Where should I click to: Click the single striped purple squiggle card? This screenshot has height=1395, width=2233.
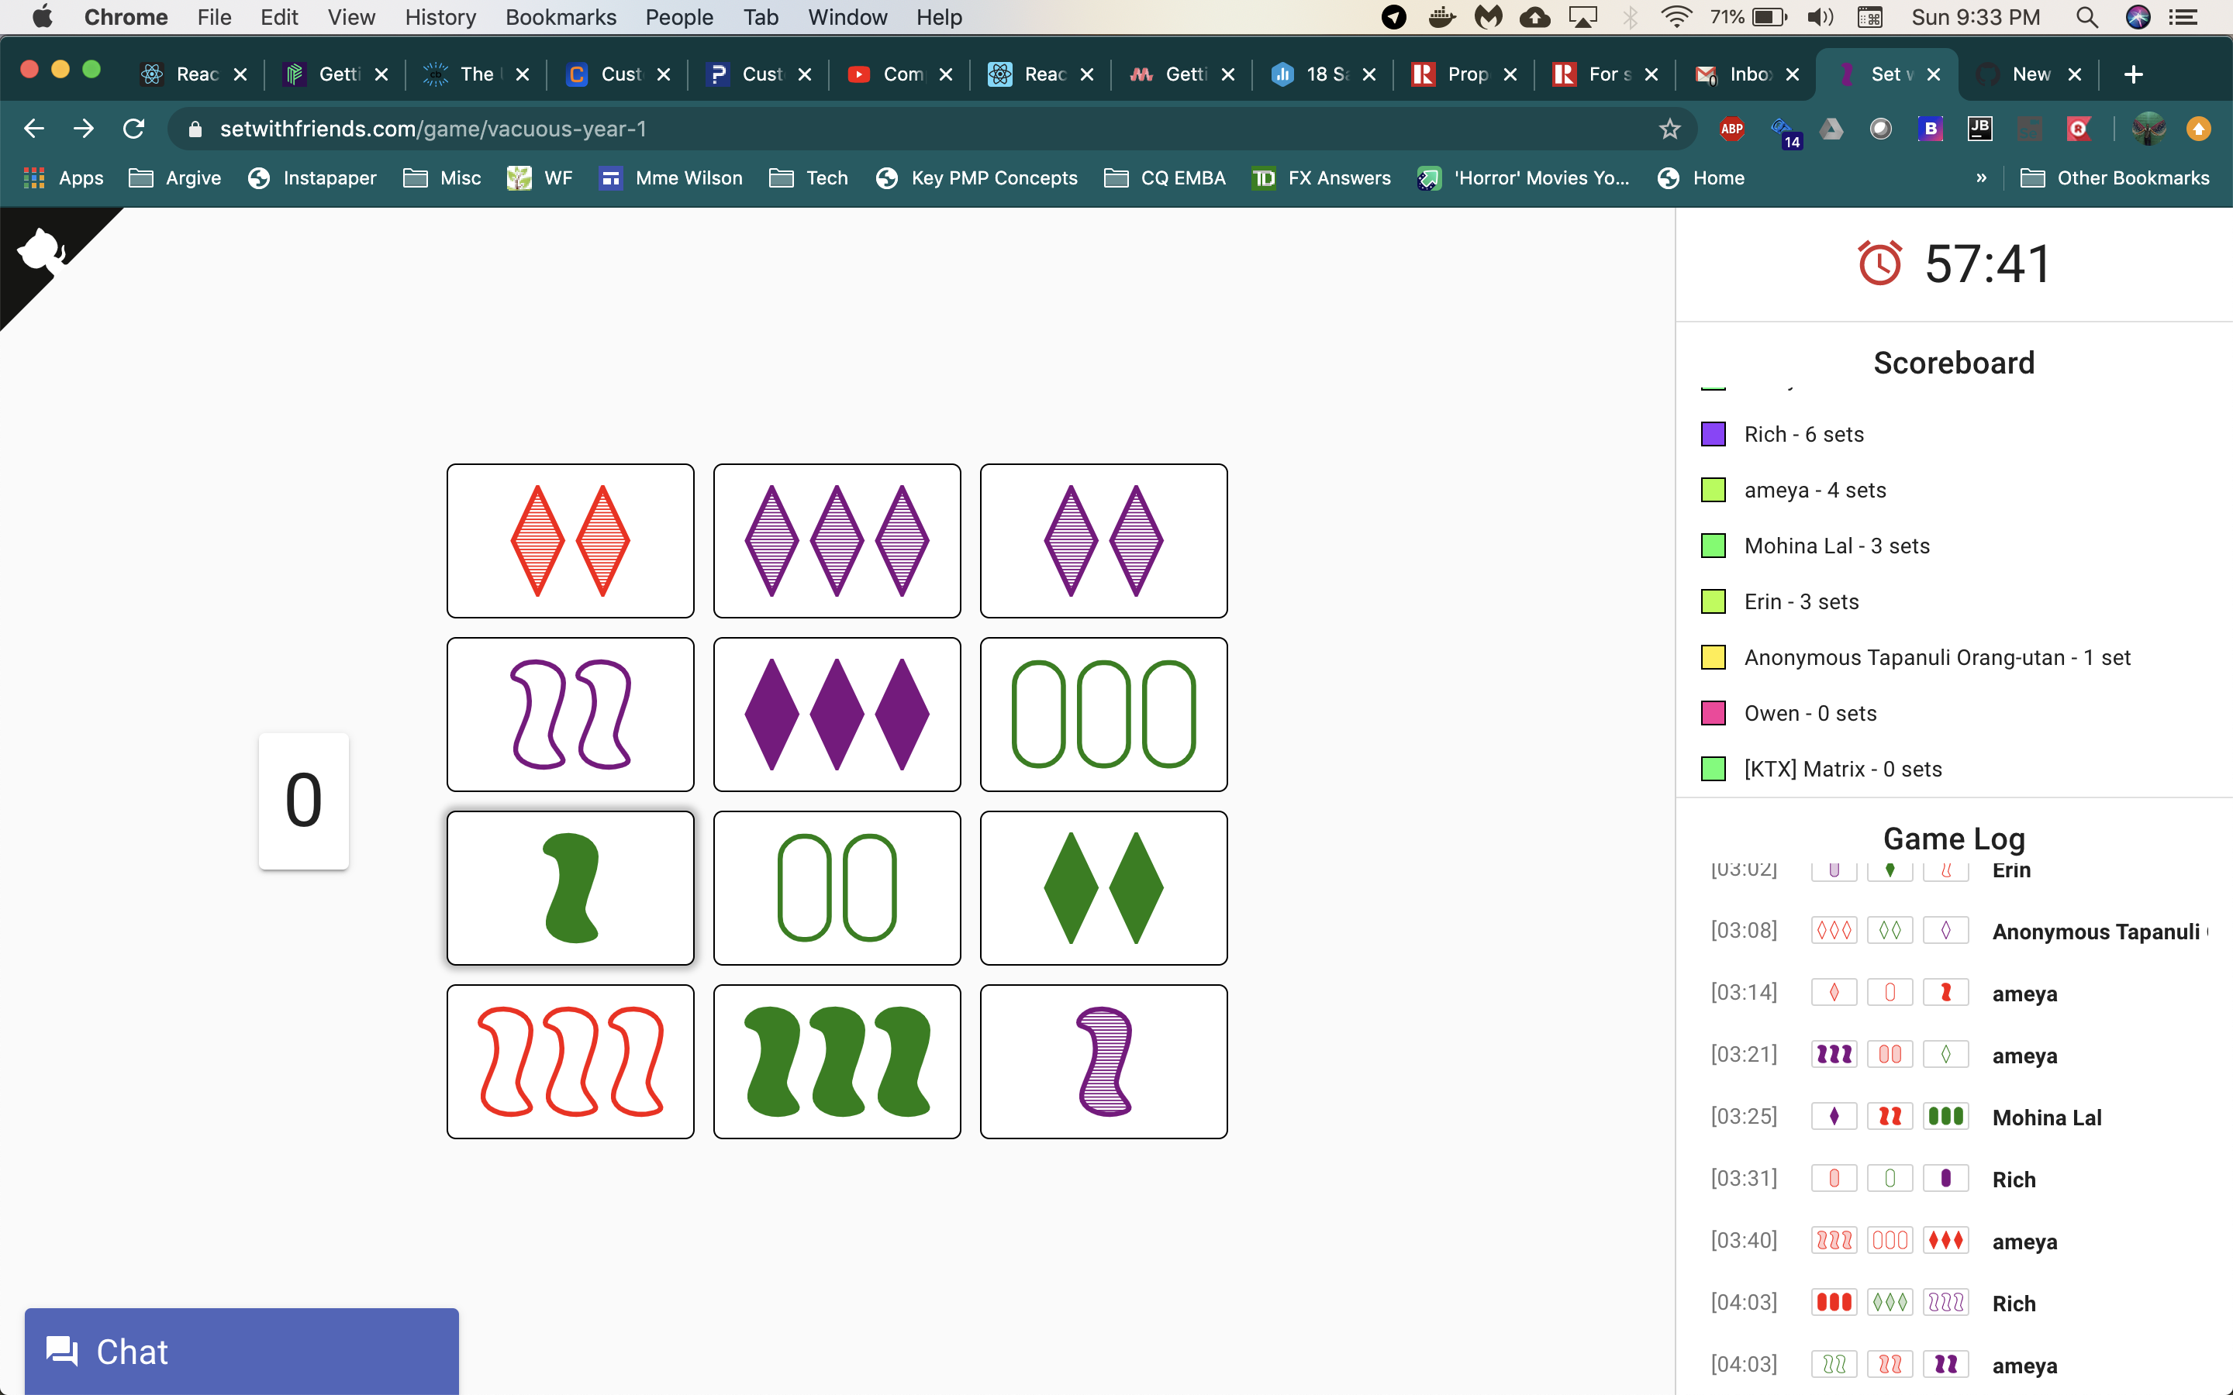(1103, 1061)
